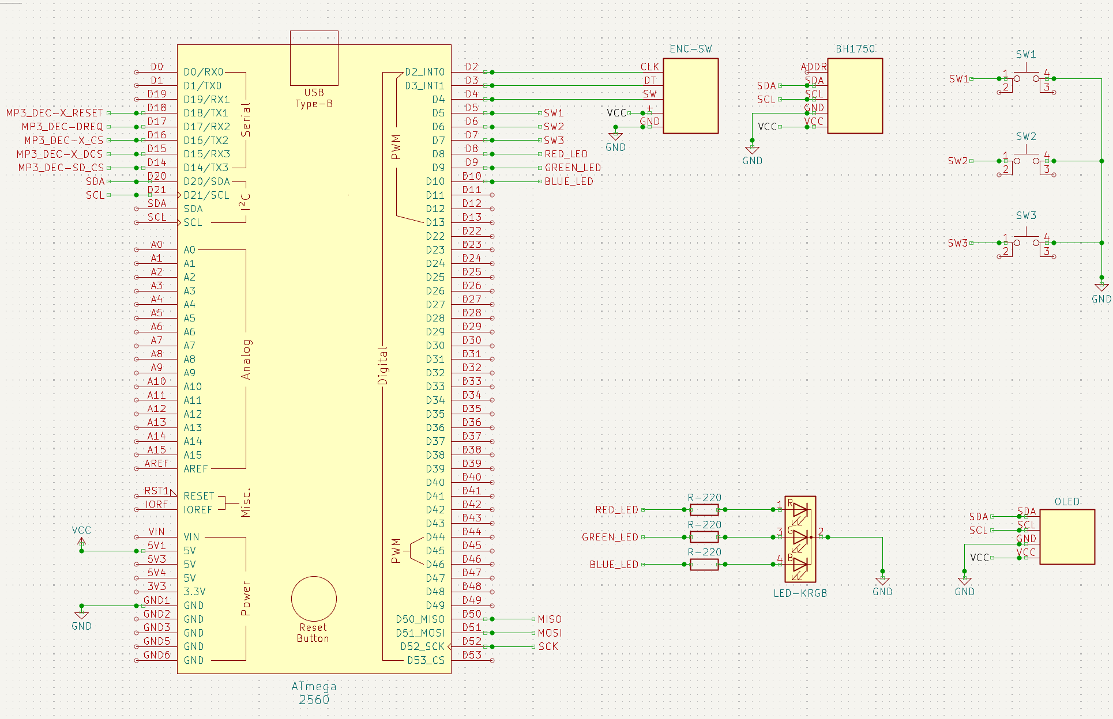Click the CLK pin on the ENC-SW
1113x719 pixels.
point(650,67)
